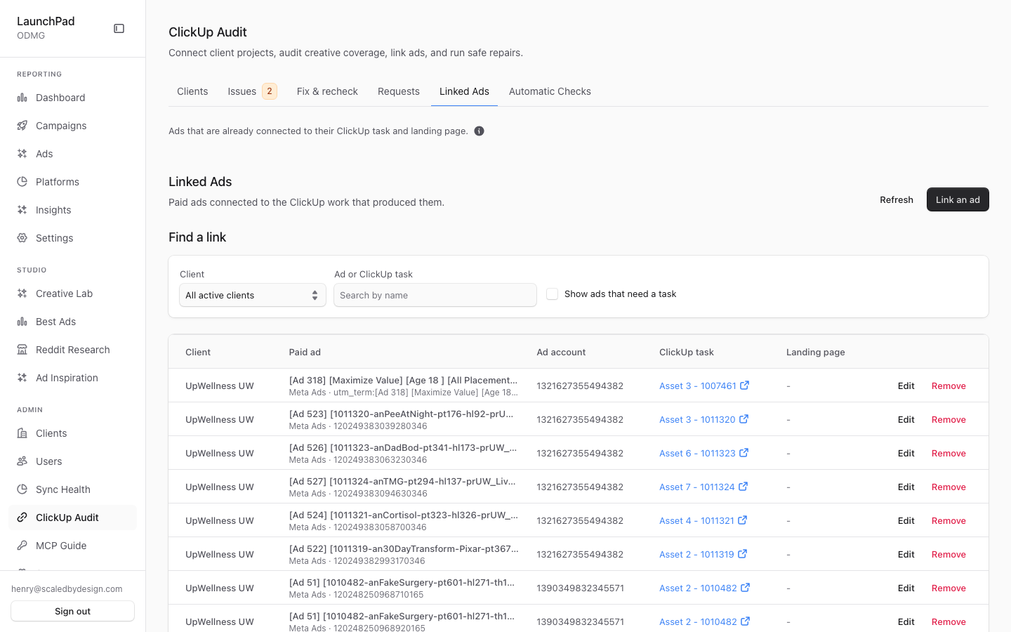Open external link icon for Asset 6 - 1011323
This screenshot has width=1011, height=632.
pos(744,453)
